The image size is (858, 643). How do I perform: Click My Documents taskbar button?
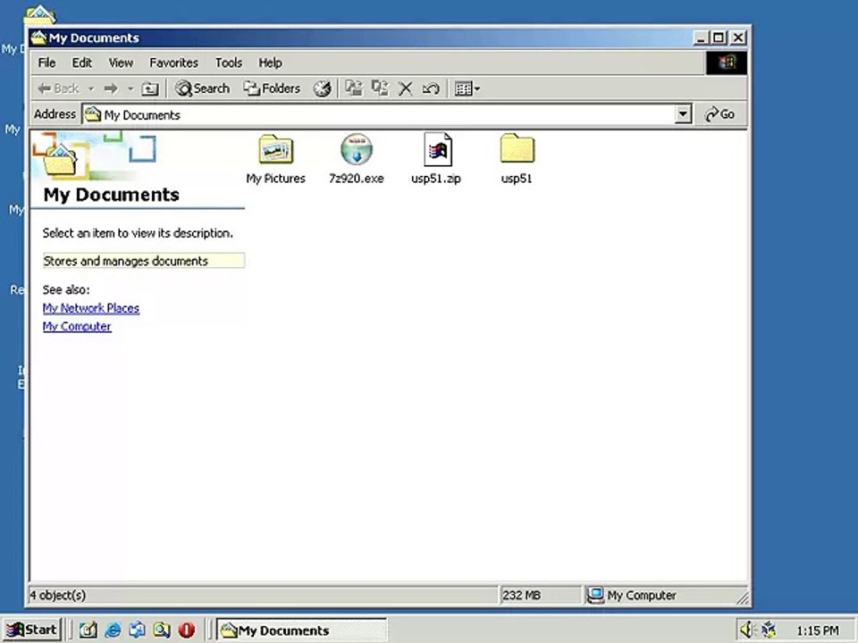point(301,630)
